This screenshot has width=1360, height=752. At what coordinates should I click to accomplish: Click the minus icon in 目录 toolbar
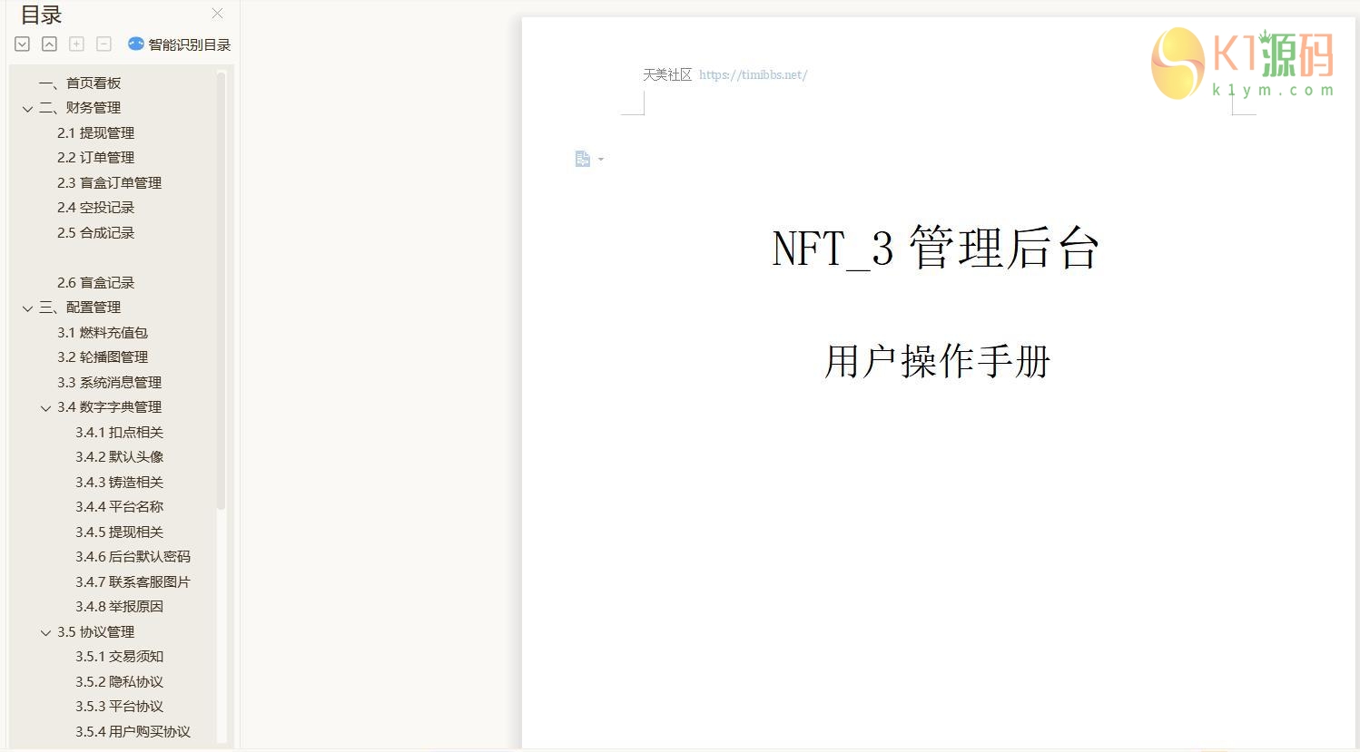104,44
